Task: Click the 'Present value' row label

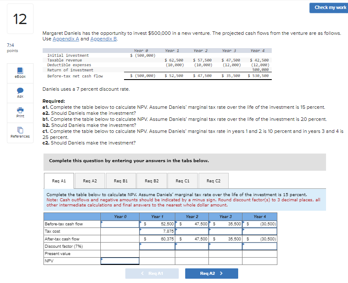Action: (57, 253)
